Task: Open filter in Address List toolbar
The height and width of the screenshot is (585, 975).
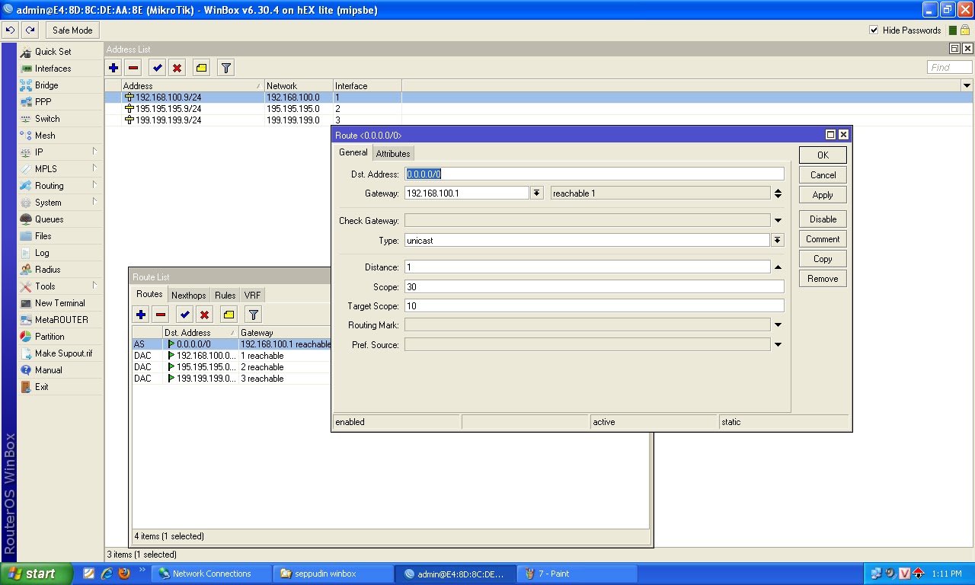Action: click(x=225, y=68)
